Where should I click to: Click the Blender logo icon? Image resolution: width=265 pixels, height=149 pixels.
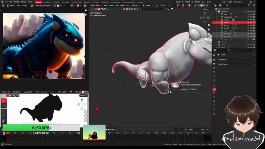tap(2, 2)
